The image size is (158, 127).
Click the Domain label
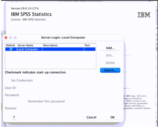[11, 108]
